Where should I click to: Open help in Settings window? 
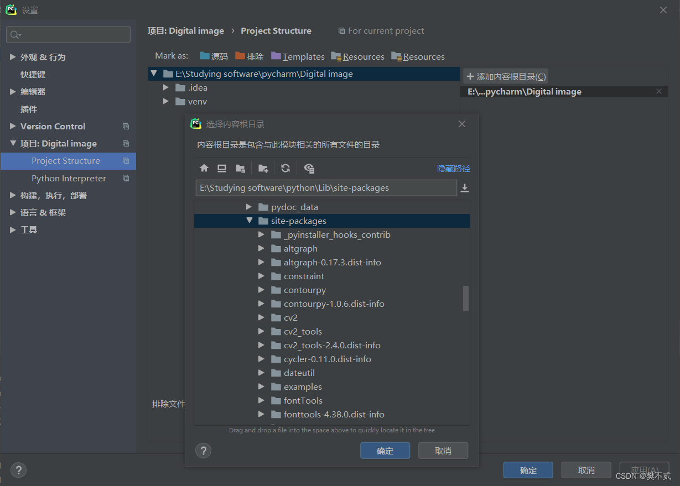tap(18, 470)
